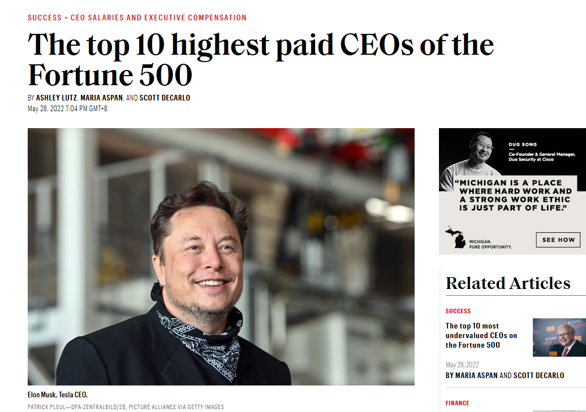
Task: Select Scott DeCarlo in the main article byline
Action: click(165, 98)
